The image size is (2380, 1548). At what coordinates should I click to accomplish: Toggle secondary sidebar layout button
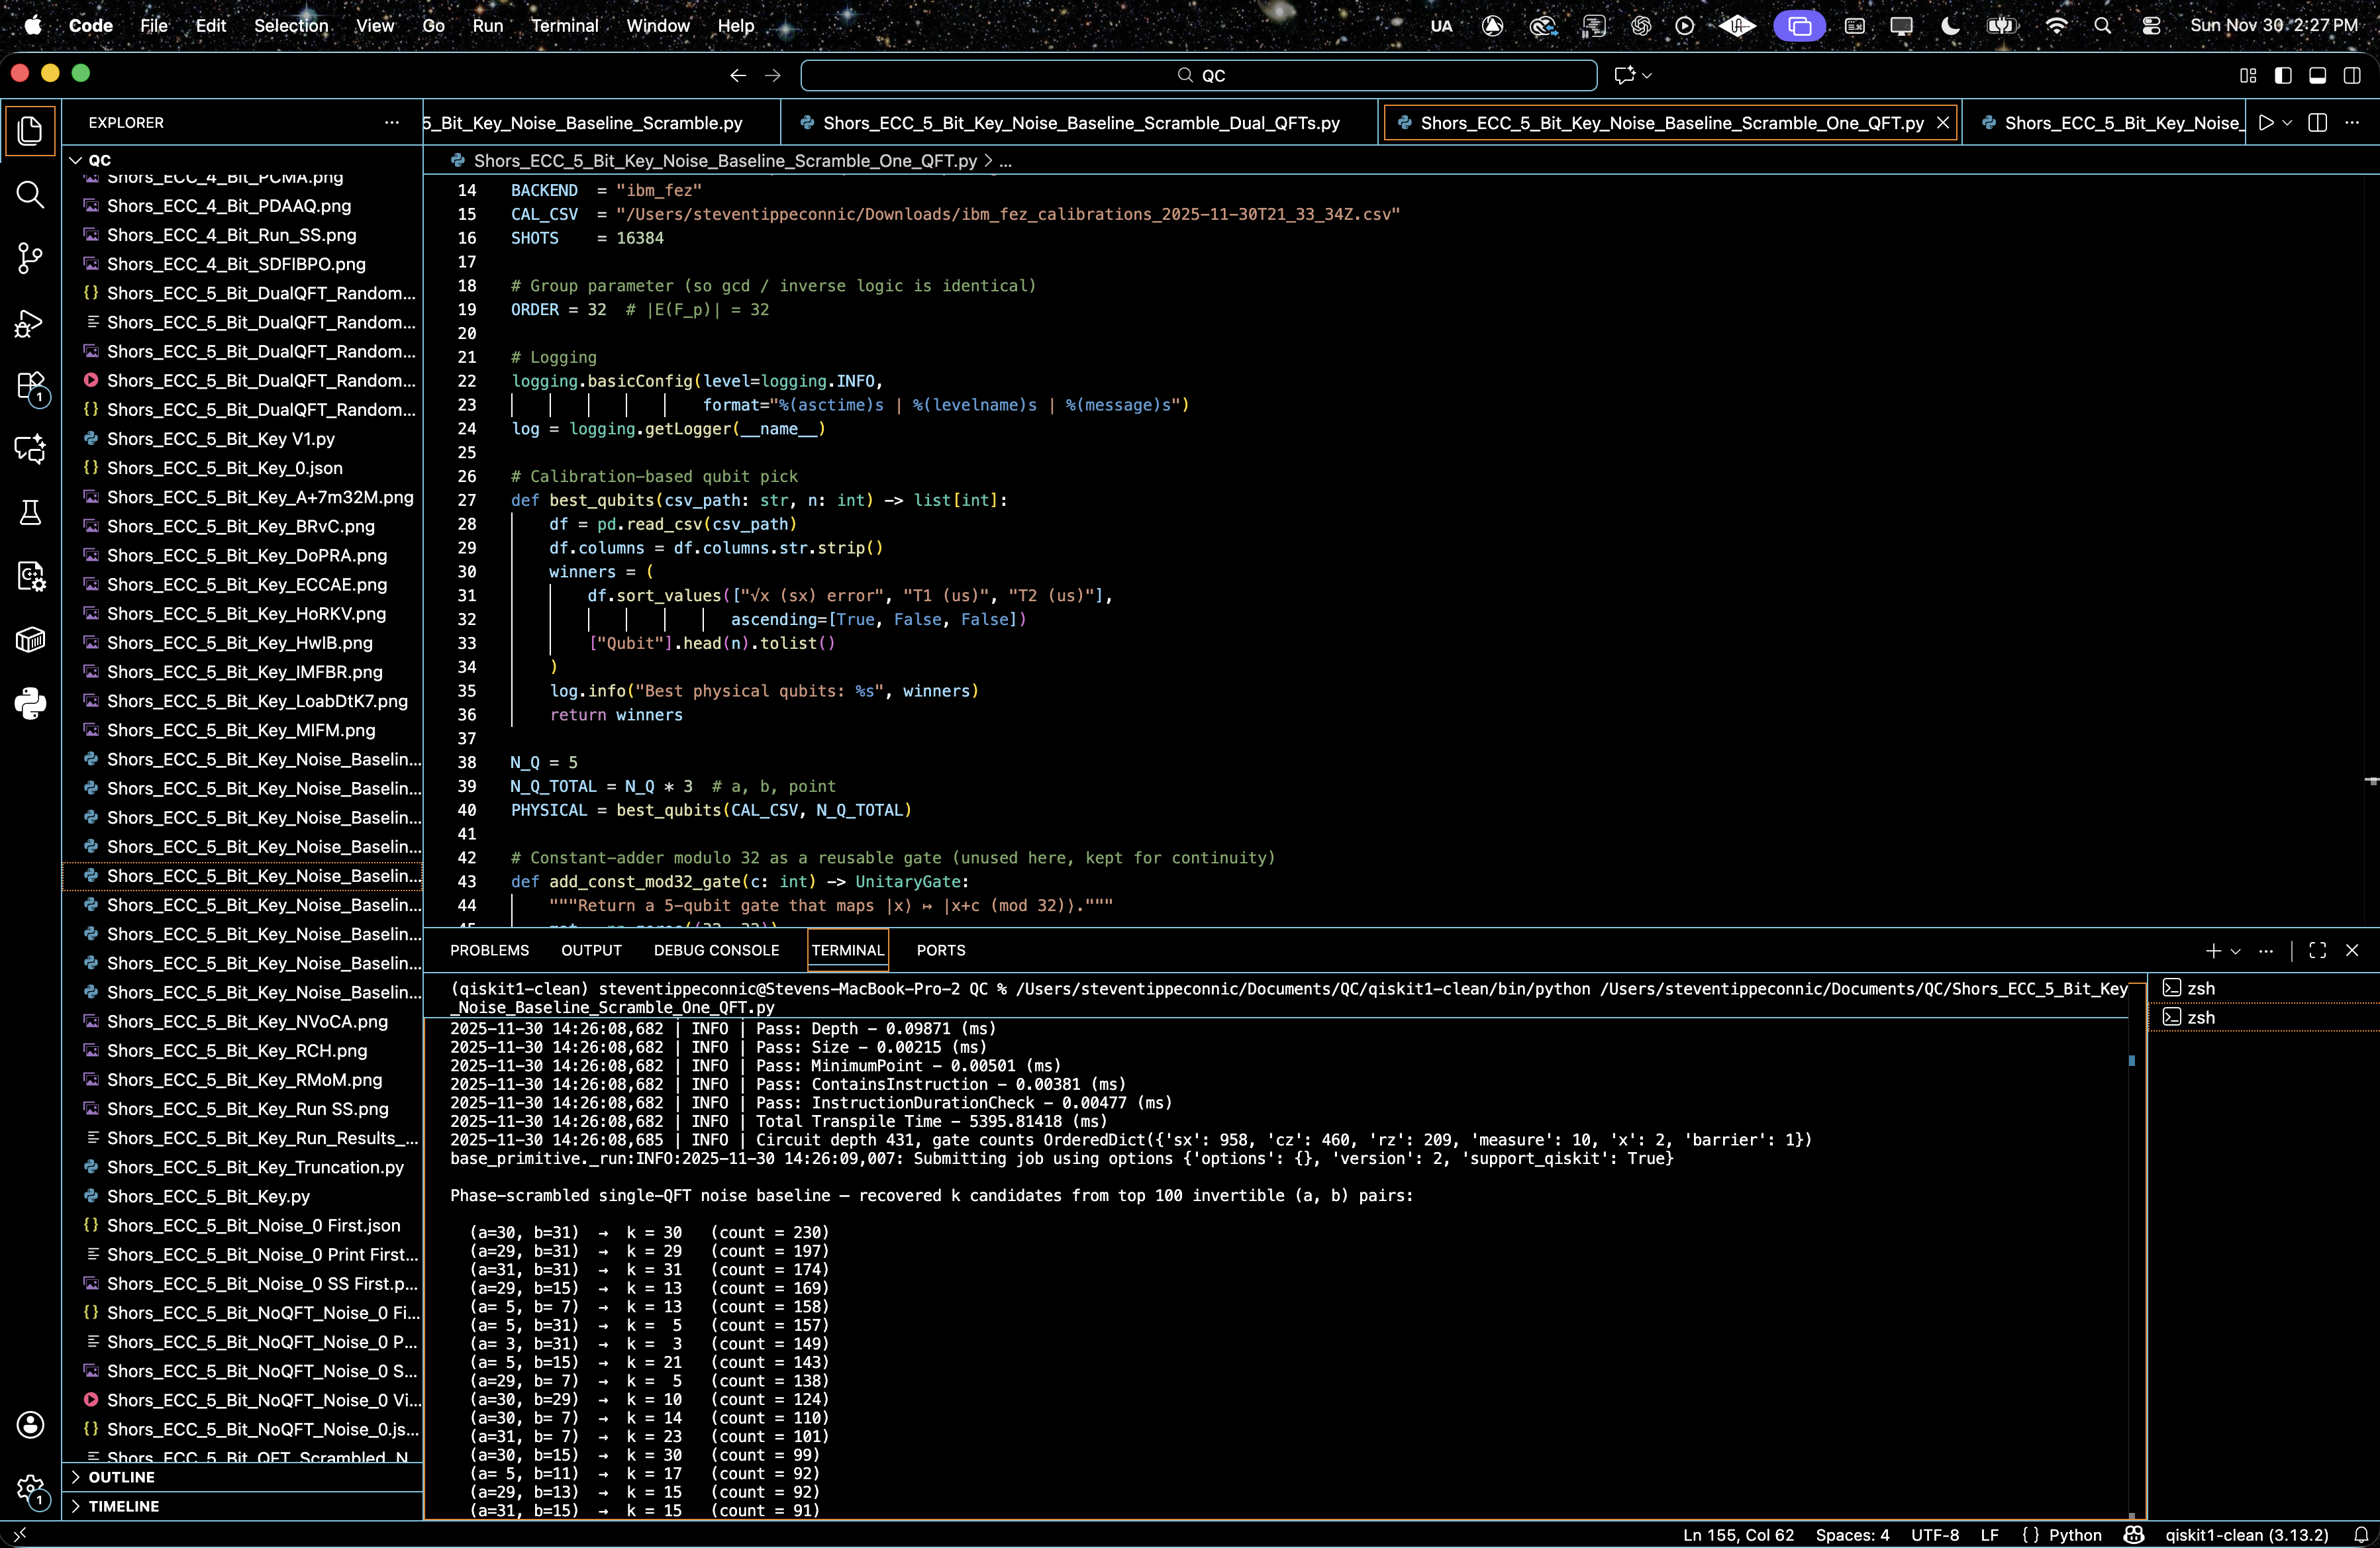(2352, 75)
